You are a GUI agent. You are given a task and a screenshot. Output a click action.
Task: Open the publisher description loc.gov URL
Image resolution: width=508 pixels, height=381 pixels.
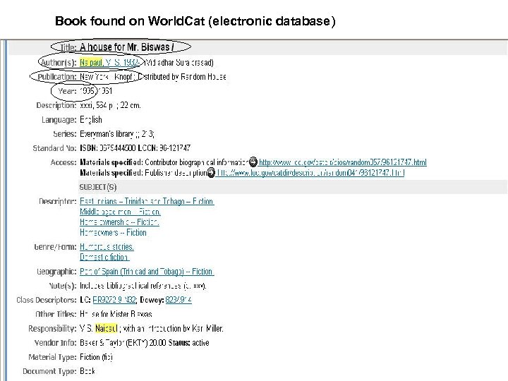tap(310, 172)
